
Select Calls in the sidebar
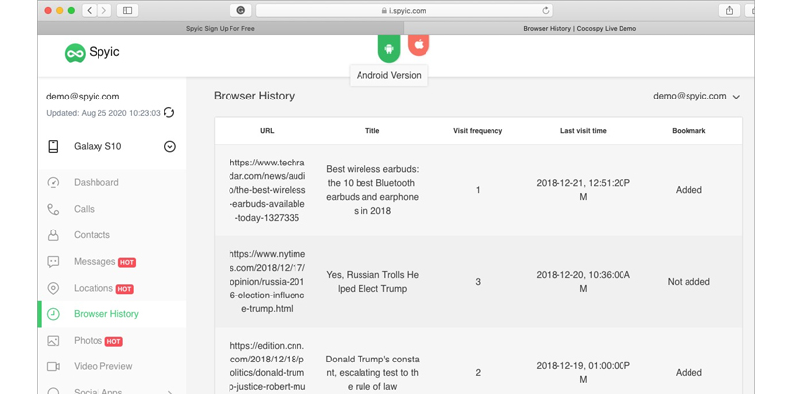coord(84,209)
